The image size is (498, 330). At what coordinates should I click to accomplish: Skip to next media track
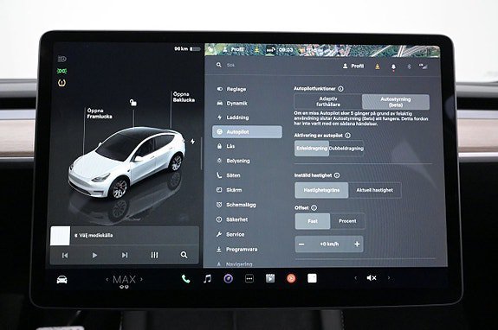(x=125, y=255)
